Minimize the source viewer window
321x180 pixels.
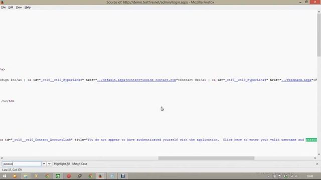(300, 2)
